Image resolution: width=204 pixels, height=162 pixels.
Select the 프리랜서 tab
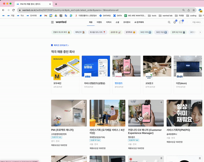point(127,22)
